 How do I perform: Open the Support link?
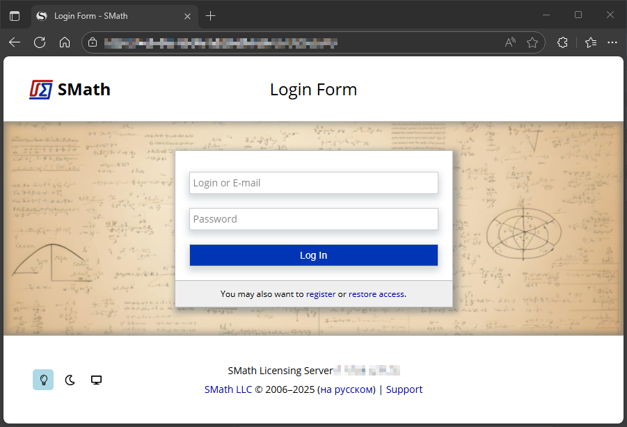pyautogui.click(x=404, y=389)
